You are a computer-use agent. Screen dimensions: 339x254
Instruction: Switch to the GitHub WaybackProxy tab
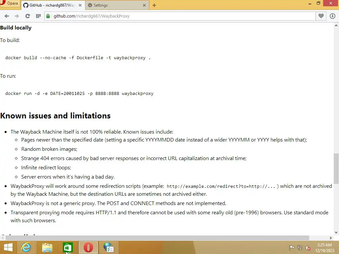click(49, 5)
